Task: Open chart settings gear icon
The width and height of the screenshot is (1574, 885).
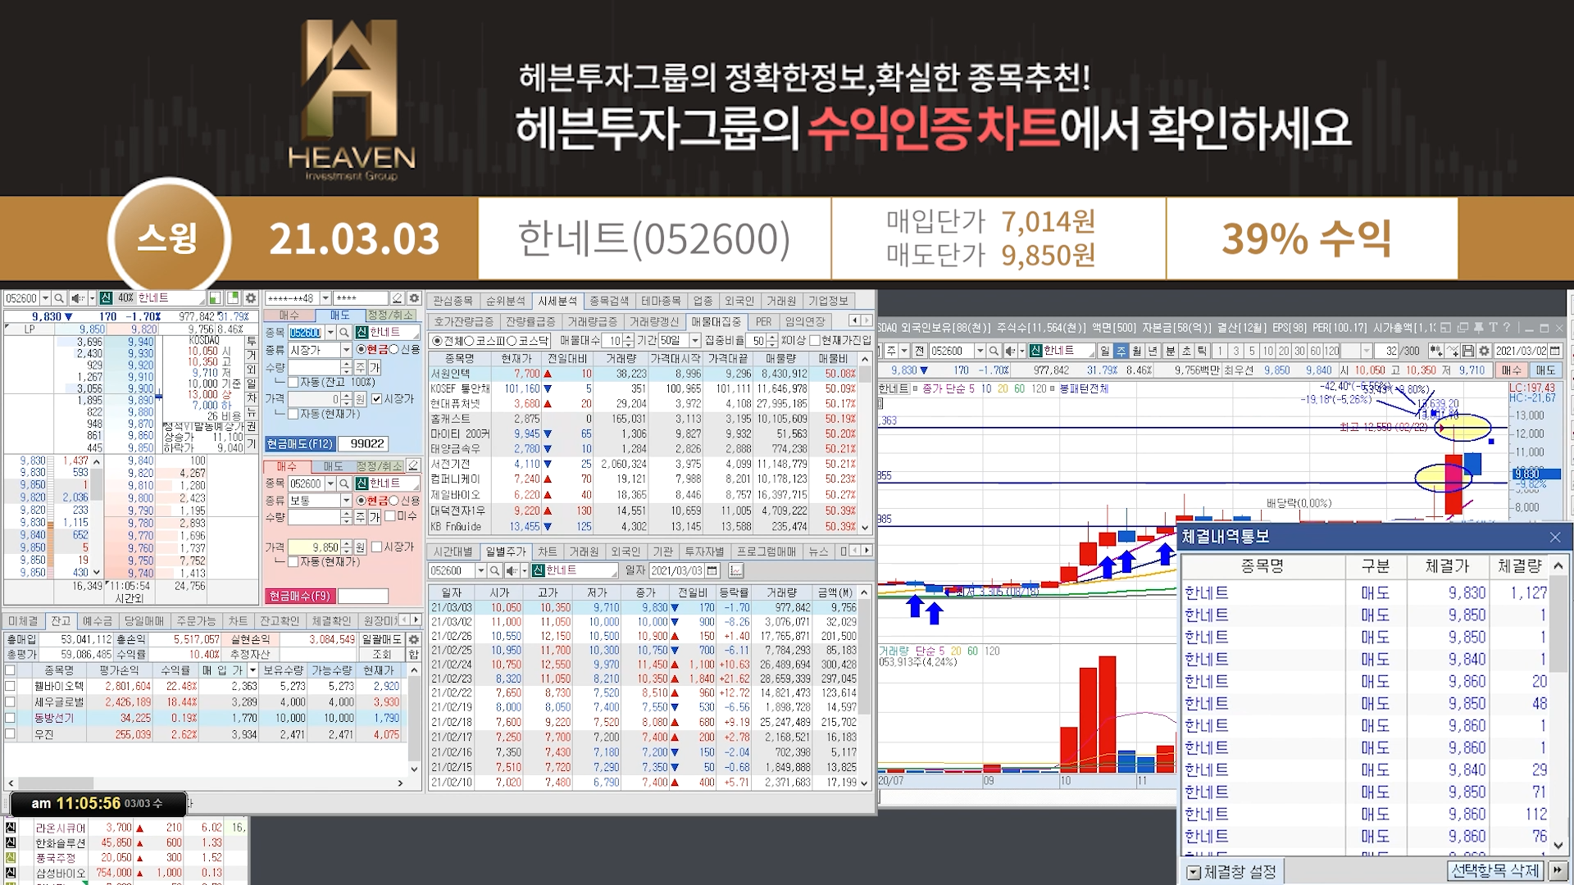Action: 1484,351
